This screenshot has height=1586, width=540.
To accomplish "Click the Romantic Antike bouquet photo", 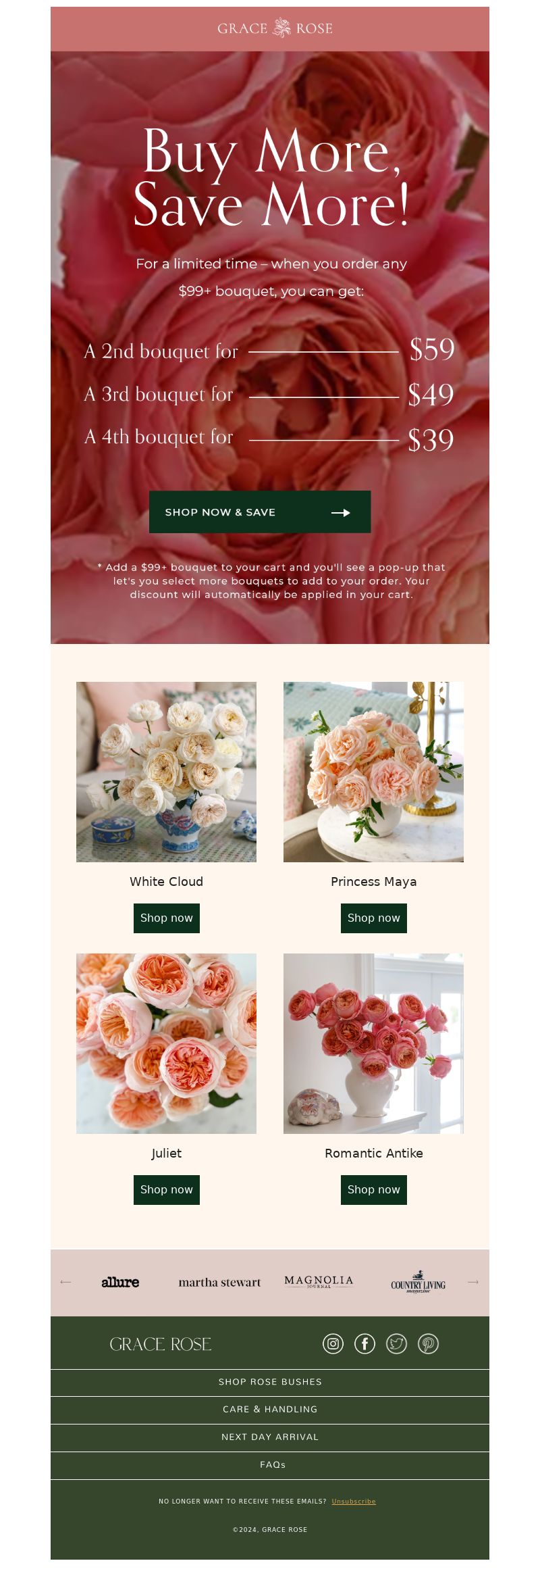I will click(x=373, y=1043).
